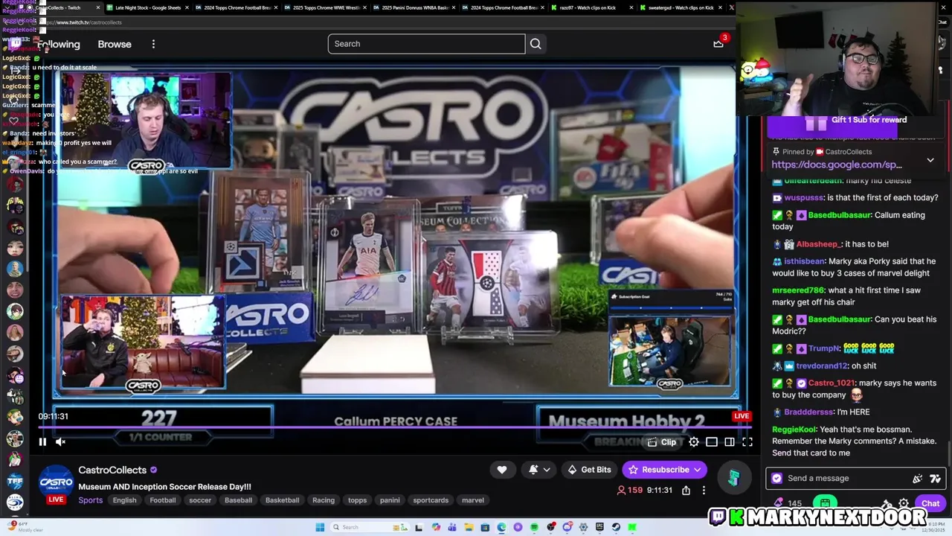The width and height of the screenshot is (952, 536).
Task: Select the English tag
Action: point(124,500)
